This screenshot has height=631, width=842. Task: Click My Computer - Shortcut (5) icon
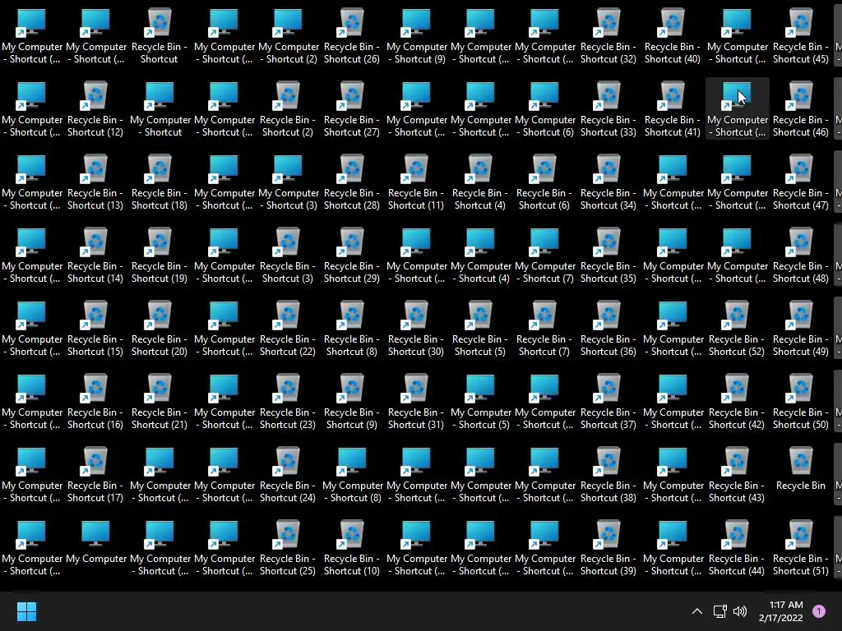click(480, 401)
